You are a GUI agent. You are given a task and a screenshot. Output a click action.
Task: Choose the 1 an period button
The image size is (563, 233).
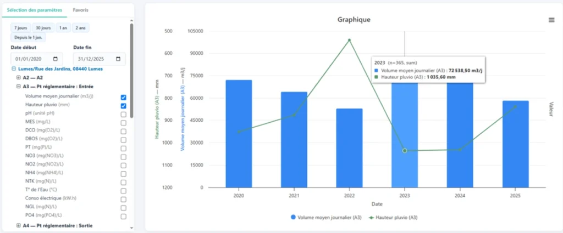[x=63, y=28]
